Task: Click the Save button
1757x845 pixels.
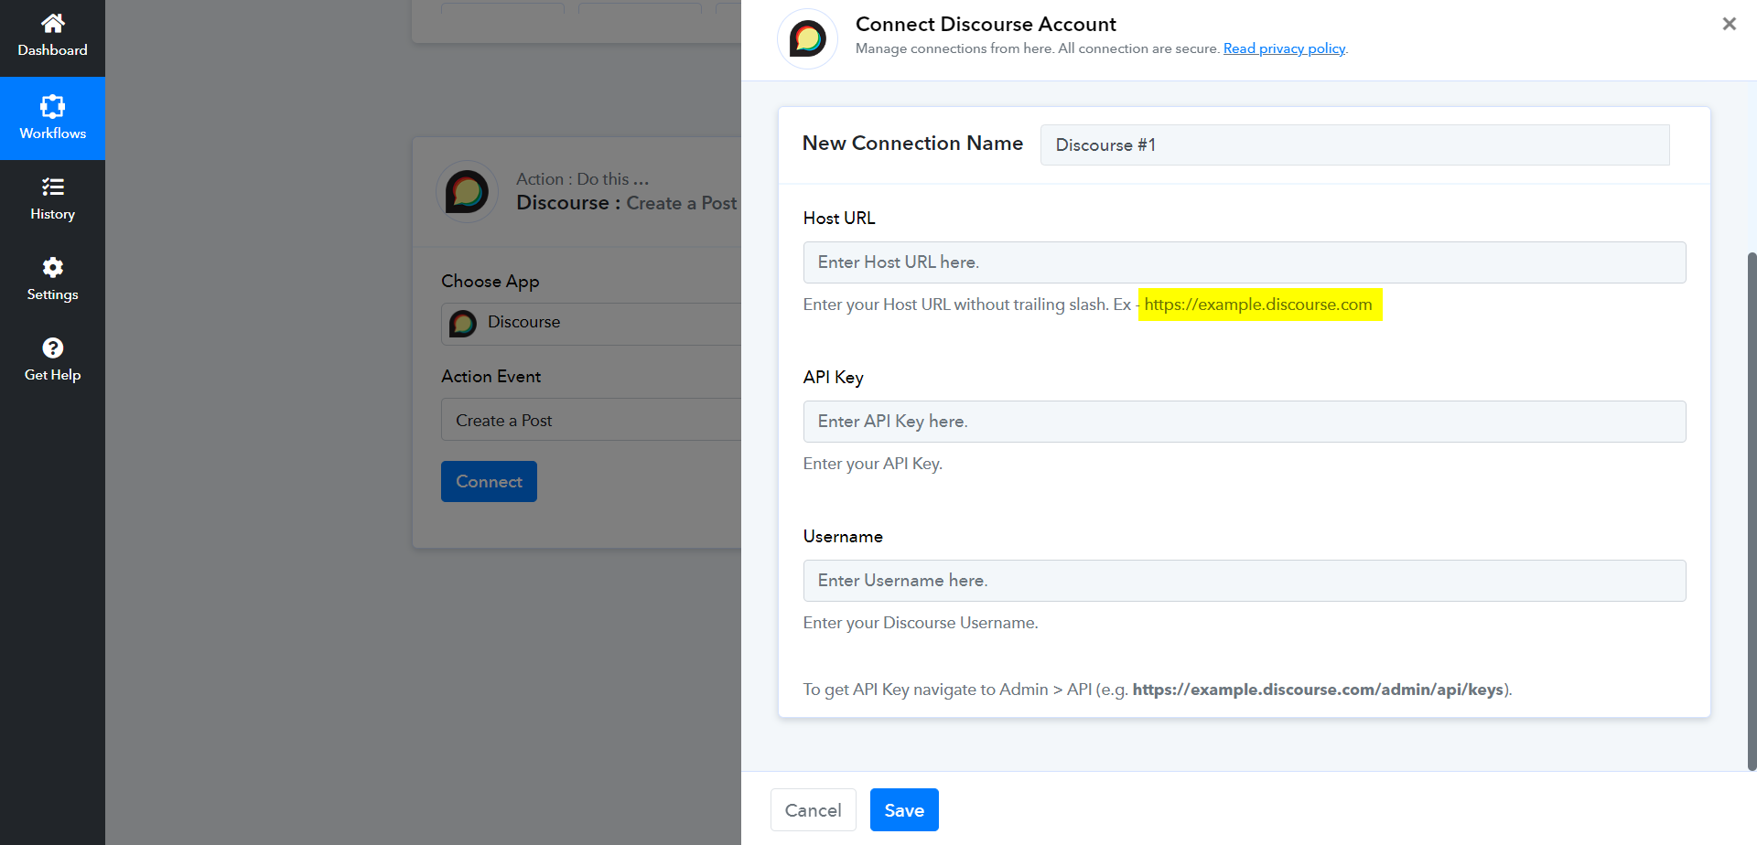Action: pos(904,810)
